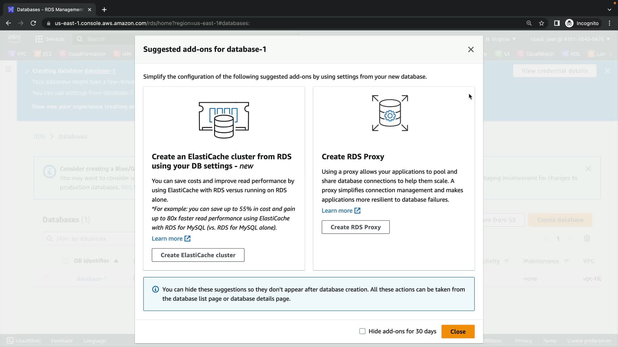Enable Hide add-ons for 30 days checkbox
The image size is (618, 347).
click(x=362, y=331)
